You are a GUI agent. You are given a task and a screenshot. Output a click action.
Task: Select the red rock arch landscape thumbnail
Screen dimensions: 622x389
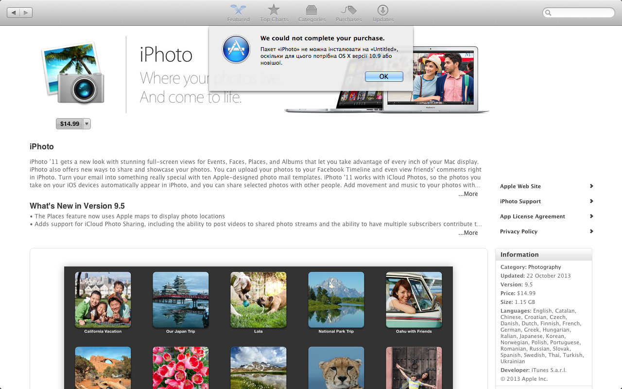pyautogui.click(x=103, y=368)
